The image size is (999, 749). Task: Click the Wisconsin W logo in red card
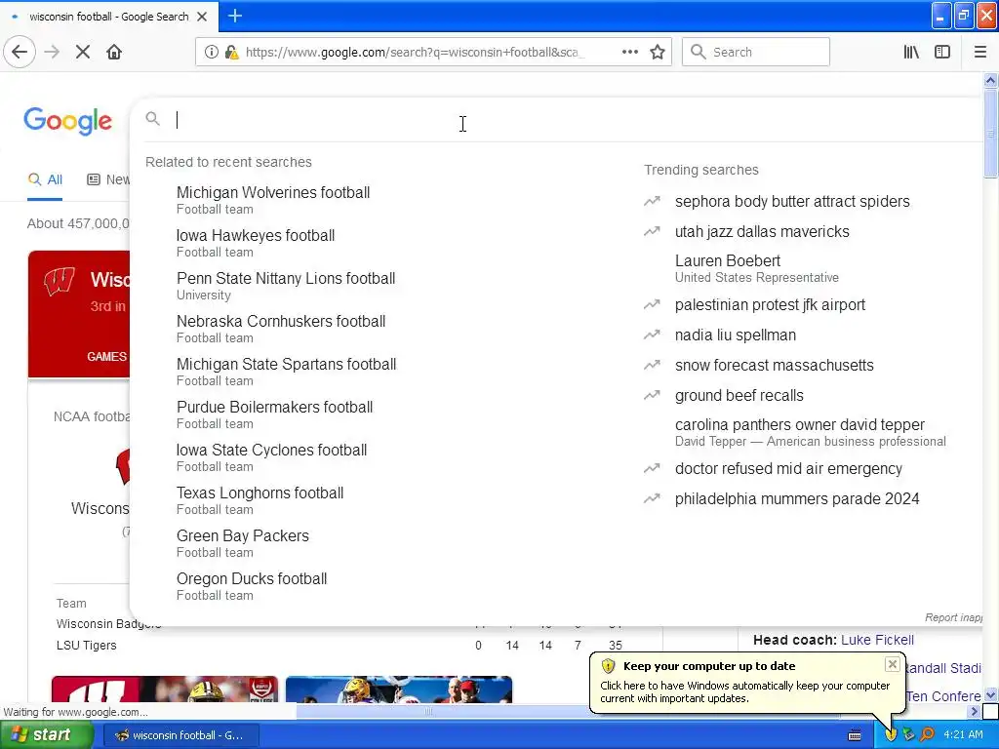(x=60, y=281)
